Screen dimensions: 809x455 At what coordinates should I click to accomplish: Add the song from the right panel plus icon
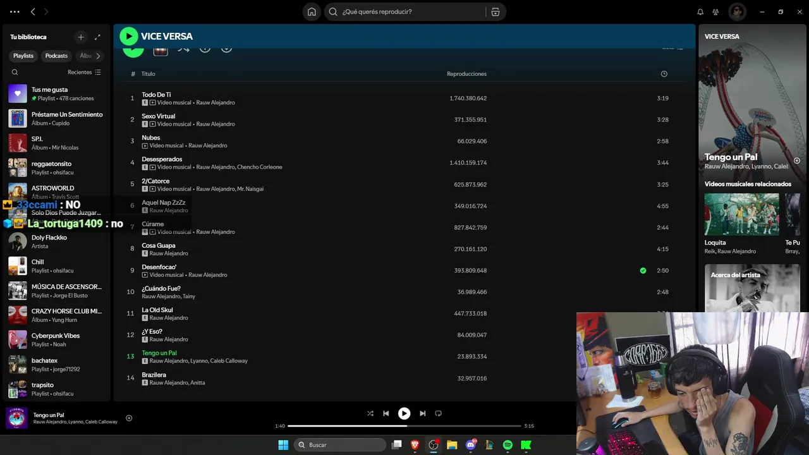(796, 161)
